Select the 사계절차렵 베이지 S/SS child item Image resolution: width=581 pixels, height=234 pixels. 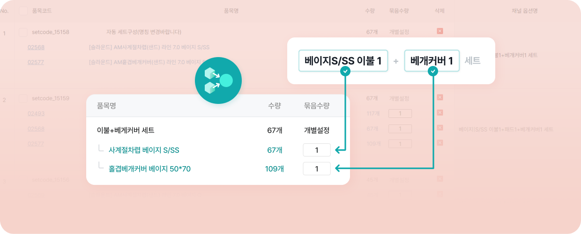pyautogui.click(x=144, y=150)
